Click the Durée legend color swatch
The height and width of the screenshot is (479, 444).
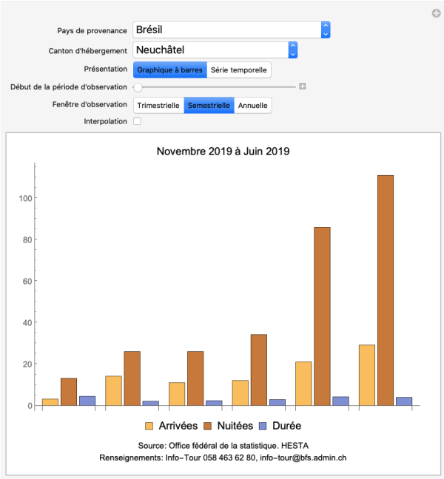coord(262,426)
